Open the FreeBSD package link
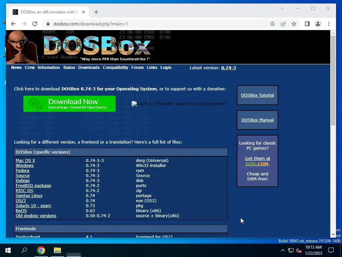 (33, 185)
